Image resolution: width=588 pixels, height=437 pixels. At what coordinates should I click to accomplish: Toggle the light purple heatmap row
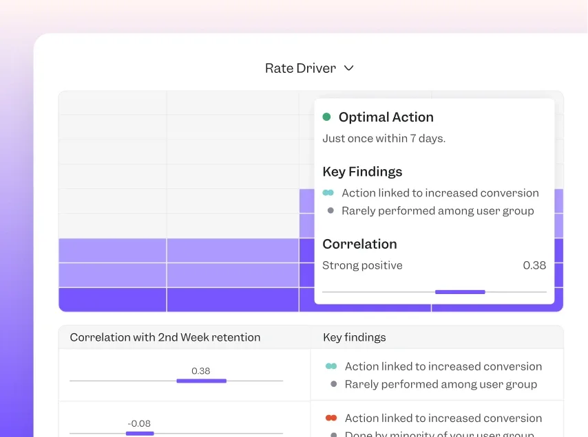112,249
